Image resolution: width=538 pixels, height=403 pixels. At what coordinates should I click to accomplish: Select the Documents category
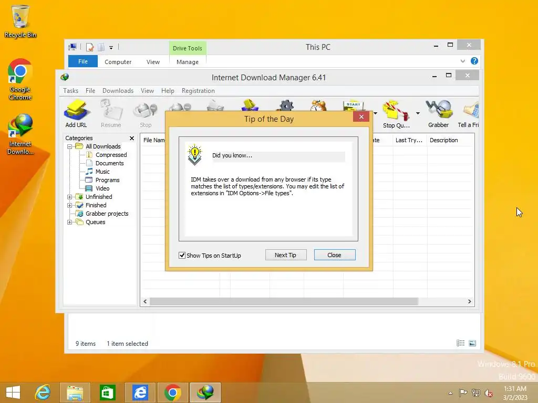[109, 163]
